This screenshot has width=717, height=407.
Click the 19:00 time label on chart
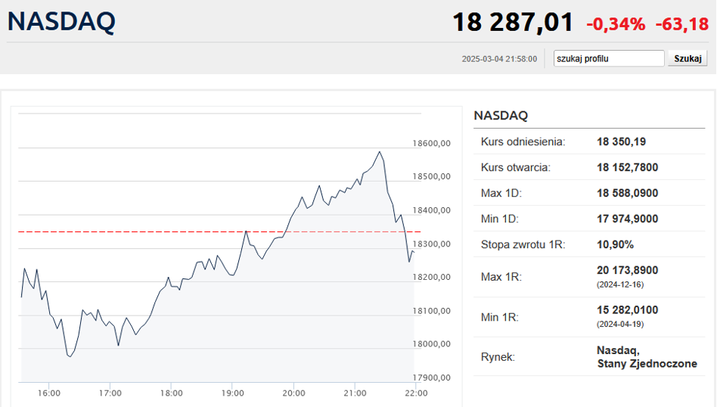click(233, 393)
